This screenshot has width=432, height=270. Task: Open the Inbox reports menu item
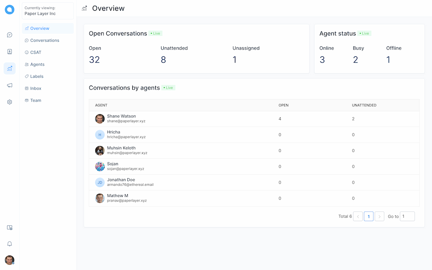coord(48,89)
